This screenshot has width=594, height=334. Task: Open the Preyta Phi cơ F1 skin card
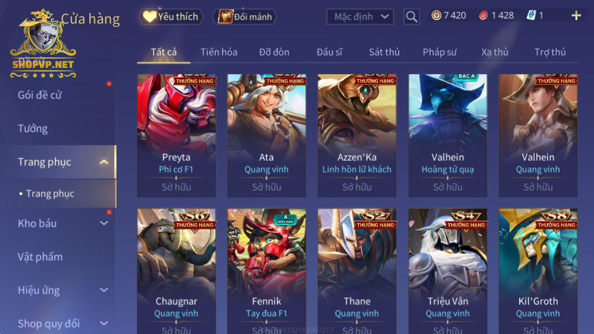[176, 135]
